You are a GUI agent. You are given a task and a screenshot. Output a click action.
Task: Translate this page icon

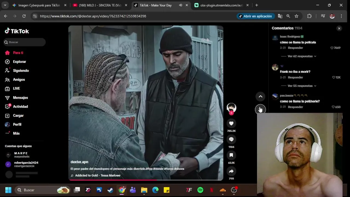280,16
